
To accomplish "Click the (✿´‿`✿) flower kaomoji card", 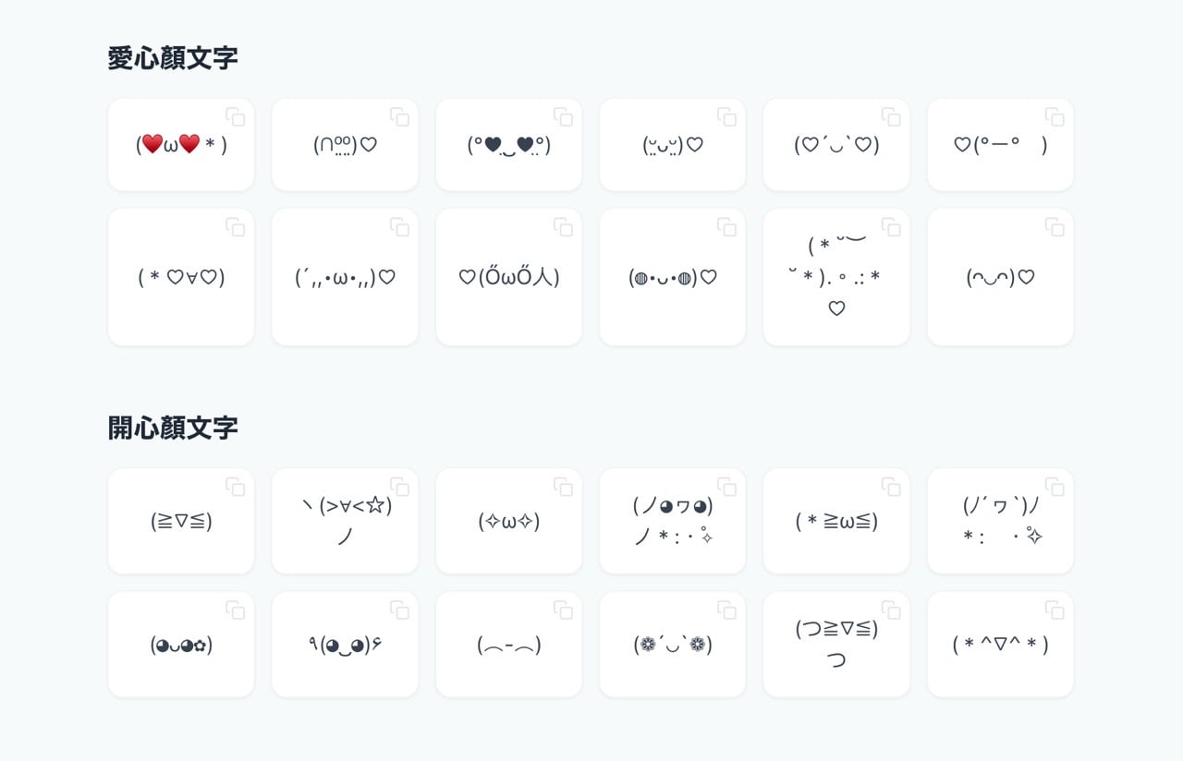I will pyautogui.click(x=672, y=644).
